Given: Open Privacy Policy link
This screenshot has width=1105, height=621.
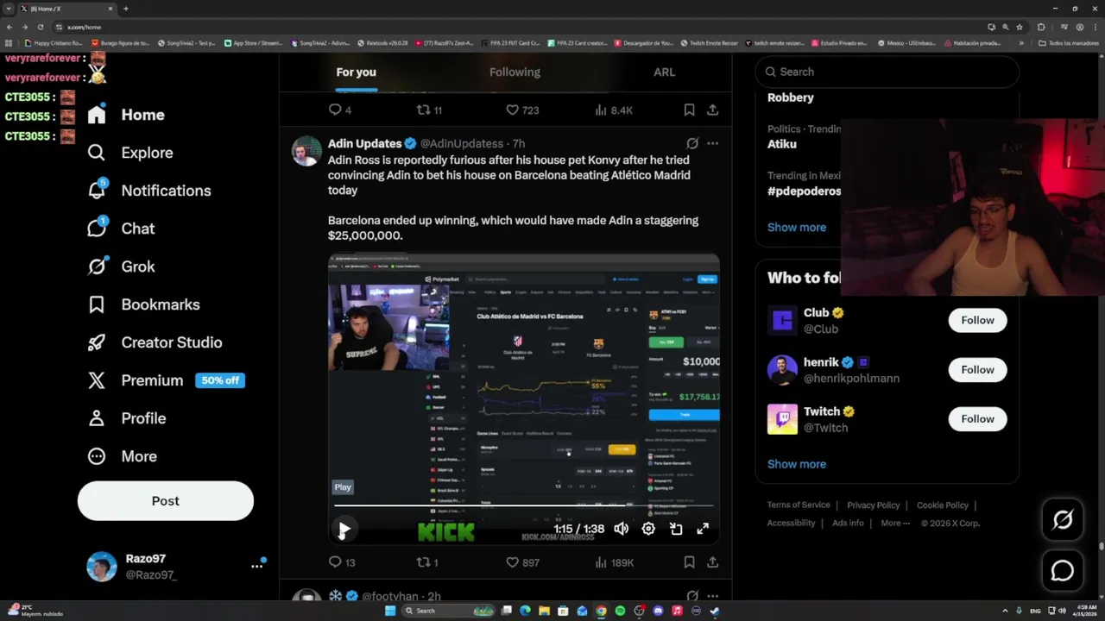Looking at the screenshot, I should (x=874, y=505).
